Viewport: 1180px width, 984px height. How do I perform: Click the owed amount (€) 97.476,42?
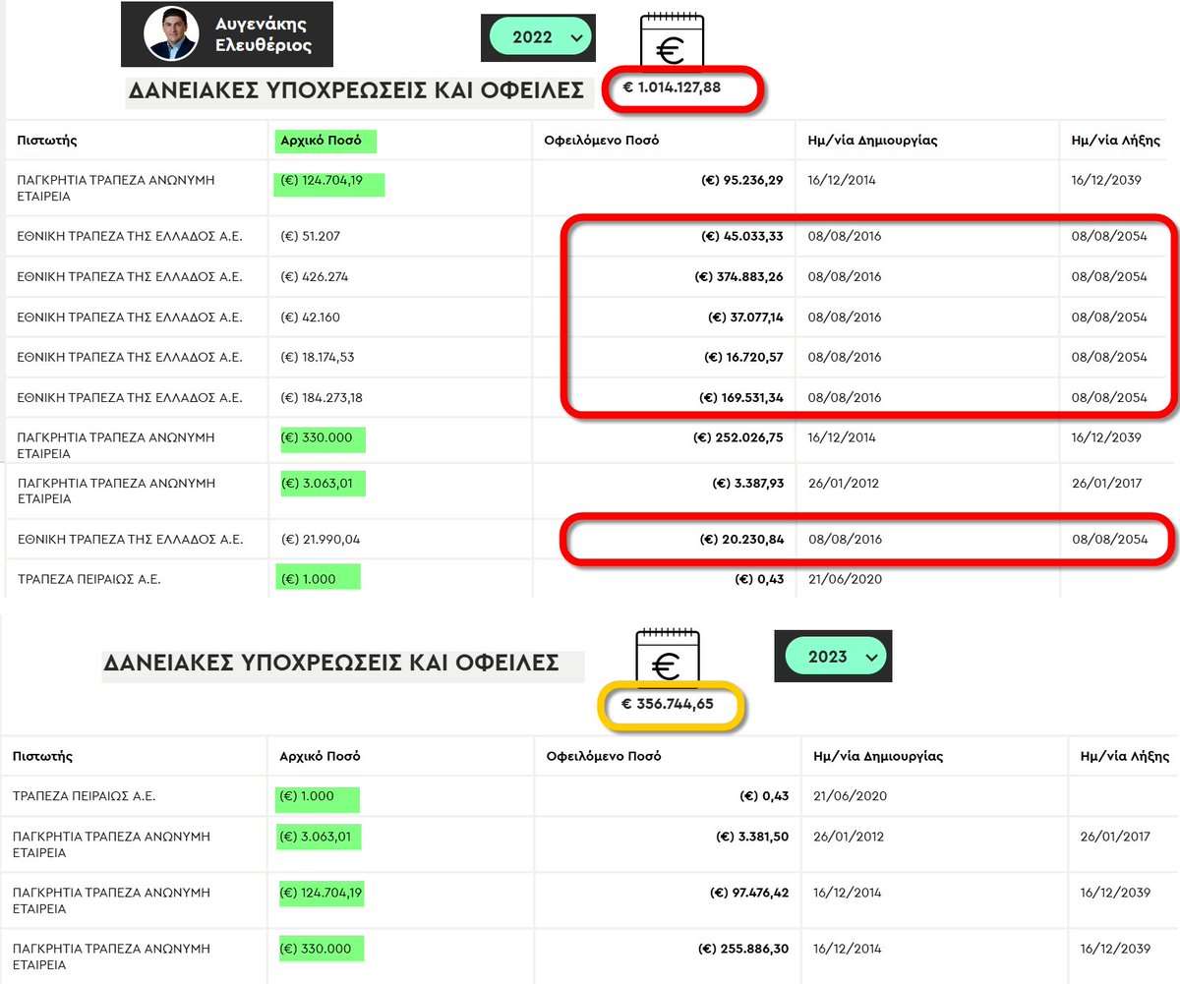749,894
